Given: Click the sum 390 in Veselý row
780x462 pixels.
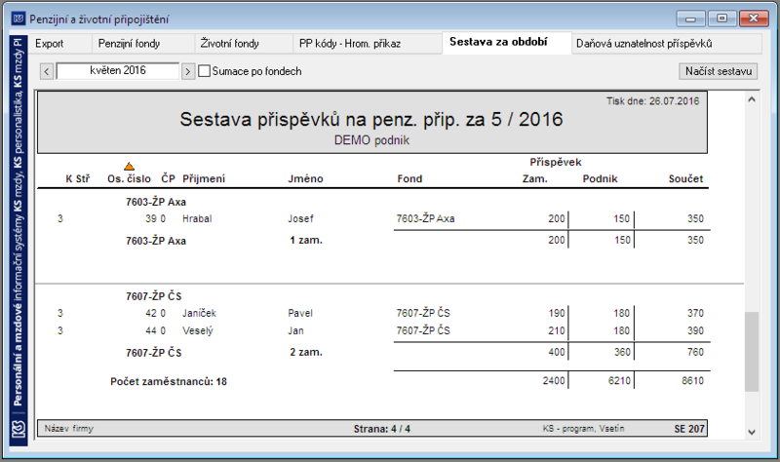Looking at the screenshot, I should [x=695, y=330].
